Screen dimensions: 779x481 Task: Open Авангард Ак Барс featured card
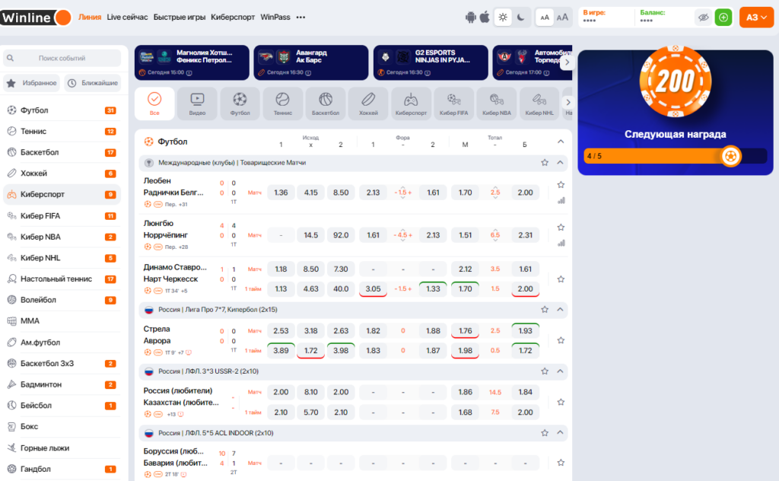[311, 62]
